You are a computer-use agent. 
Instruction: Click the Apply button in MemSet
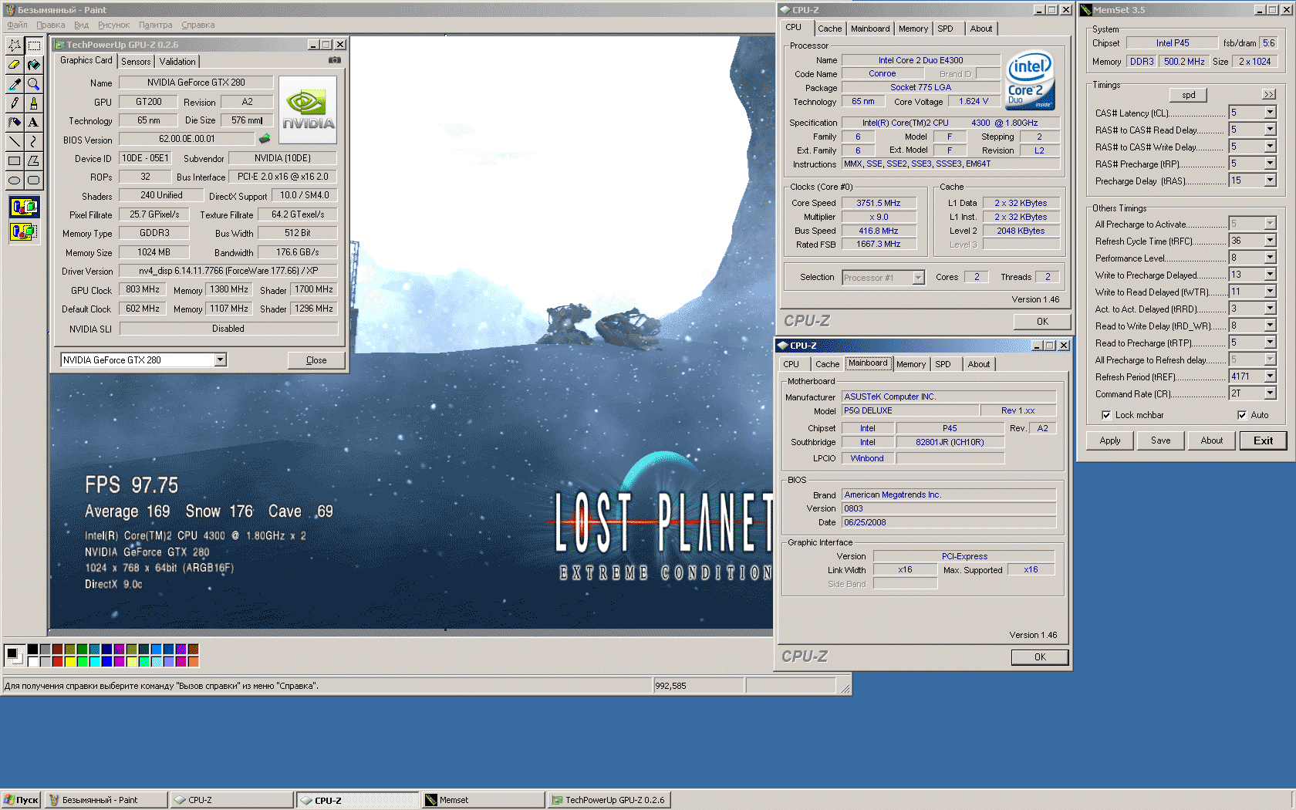click(1110, 440)
